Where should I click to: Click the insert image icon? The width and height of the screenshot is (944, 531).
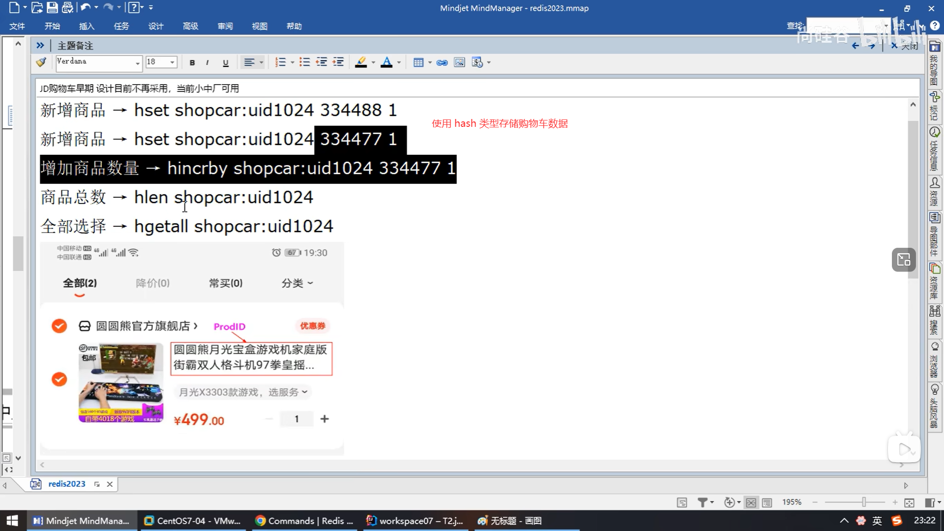click(459, 62)
